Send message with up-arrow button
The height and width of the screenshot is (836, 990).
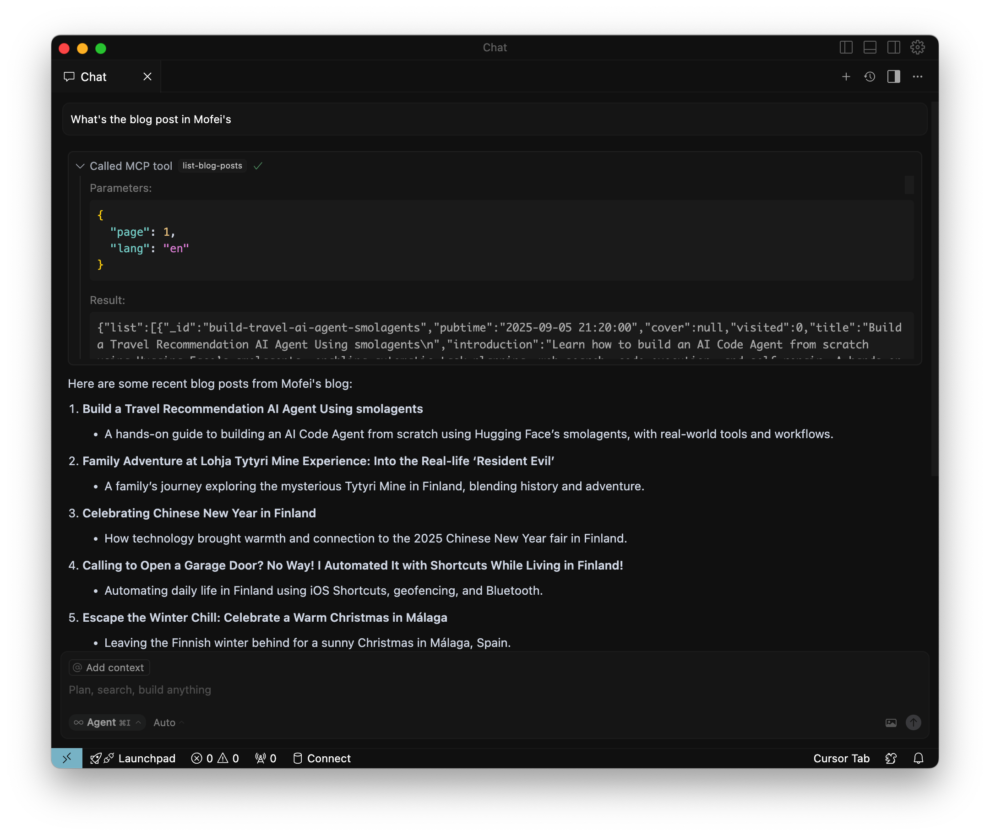pyautogui.click(x=913, y=722)
